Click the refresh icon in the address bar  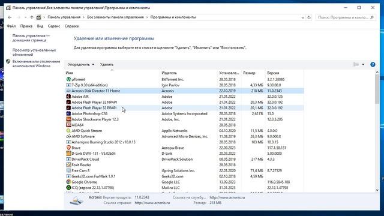click(309, 17)
